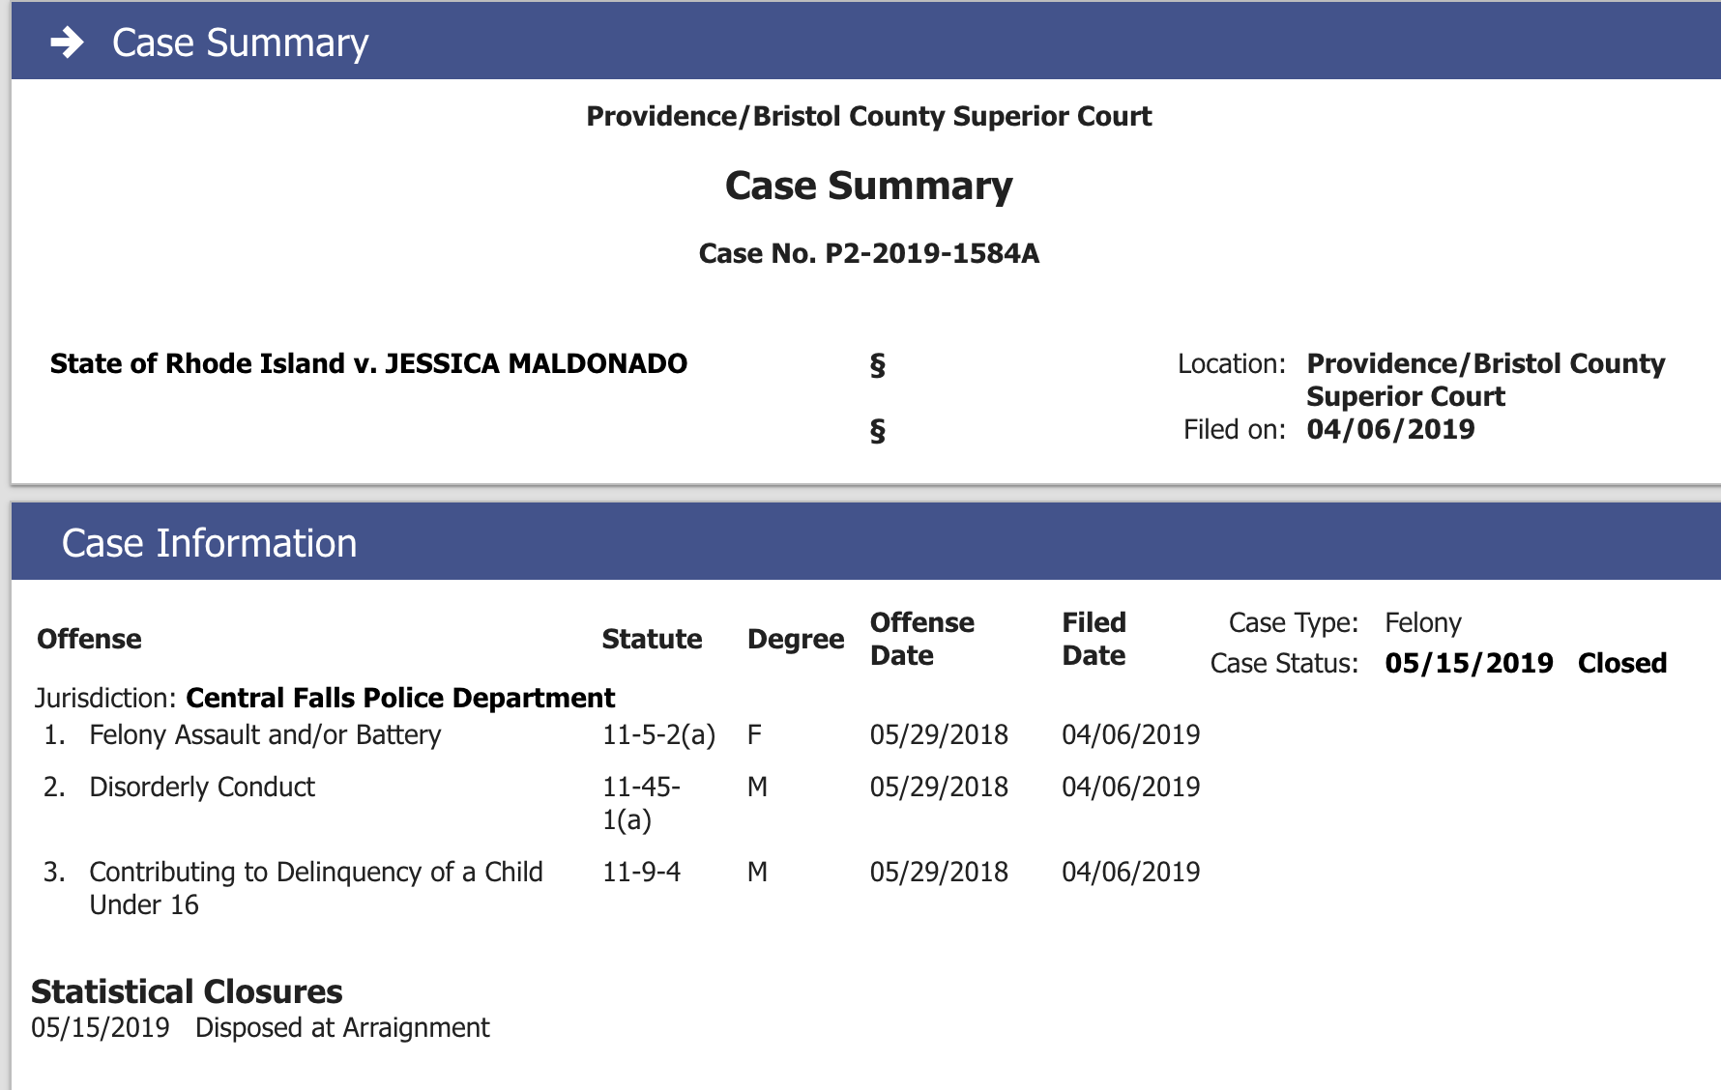Click the arrow icon beside Case Summary header
The width and height of the screenshot is (1721, 1090).
coord(67,43)
